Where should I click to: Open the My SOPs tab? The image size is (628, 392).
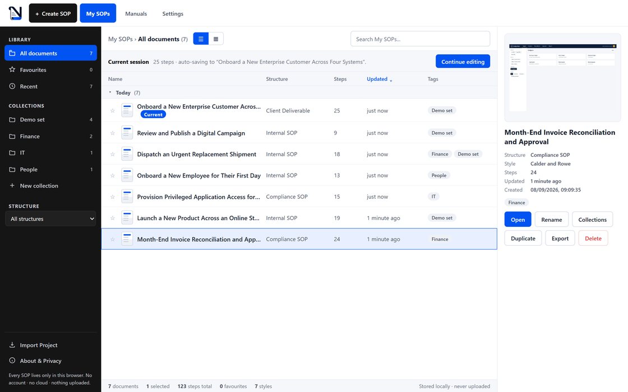click(98, 13)
